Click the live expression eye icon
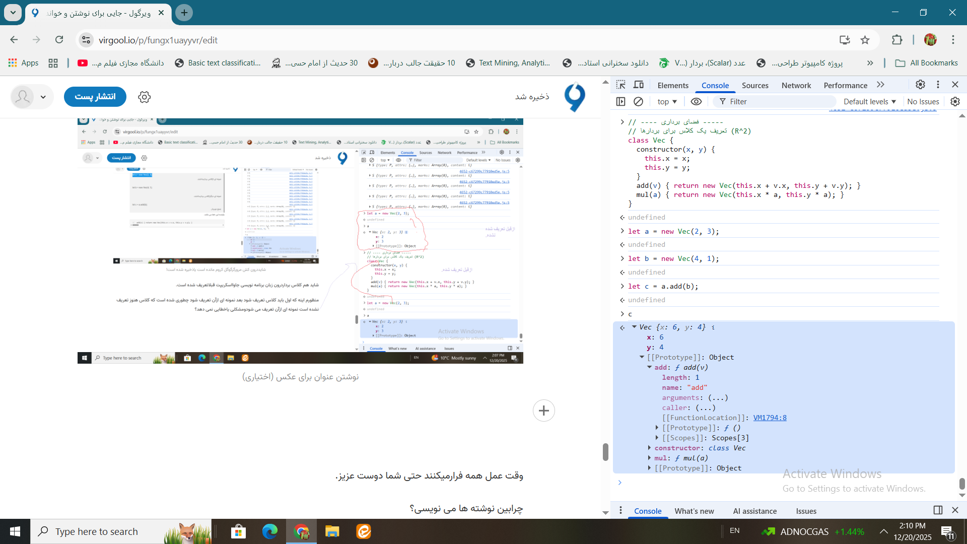The height and width of the screenshot is (544, 967). (x=696, y=101)
